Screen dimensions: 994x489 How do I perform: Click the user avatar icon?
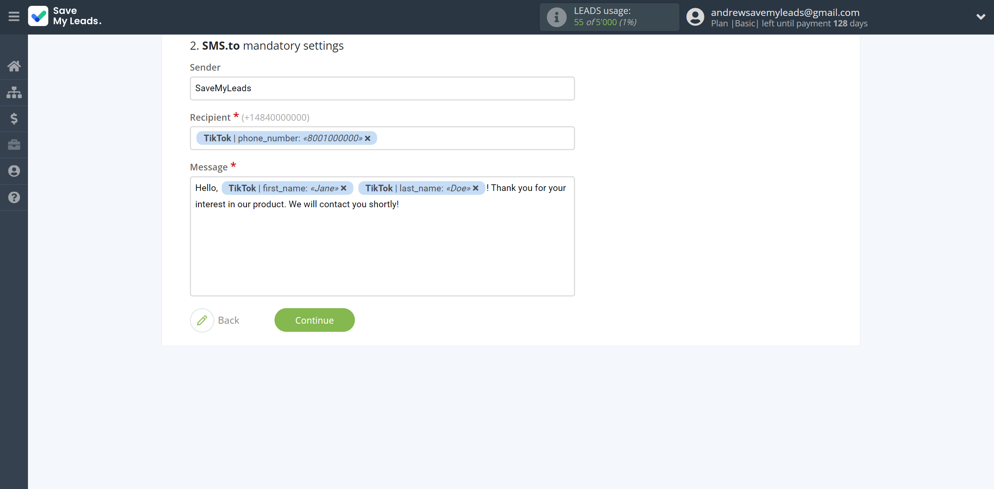695,17
